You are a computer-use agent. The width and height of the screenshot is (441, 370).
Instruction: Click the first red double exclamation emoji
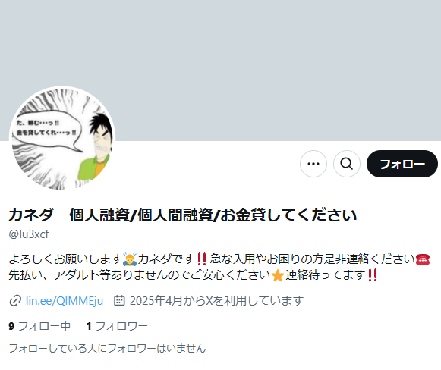click(202, 259)
